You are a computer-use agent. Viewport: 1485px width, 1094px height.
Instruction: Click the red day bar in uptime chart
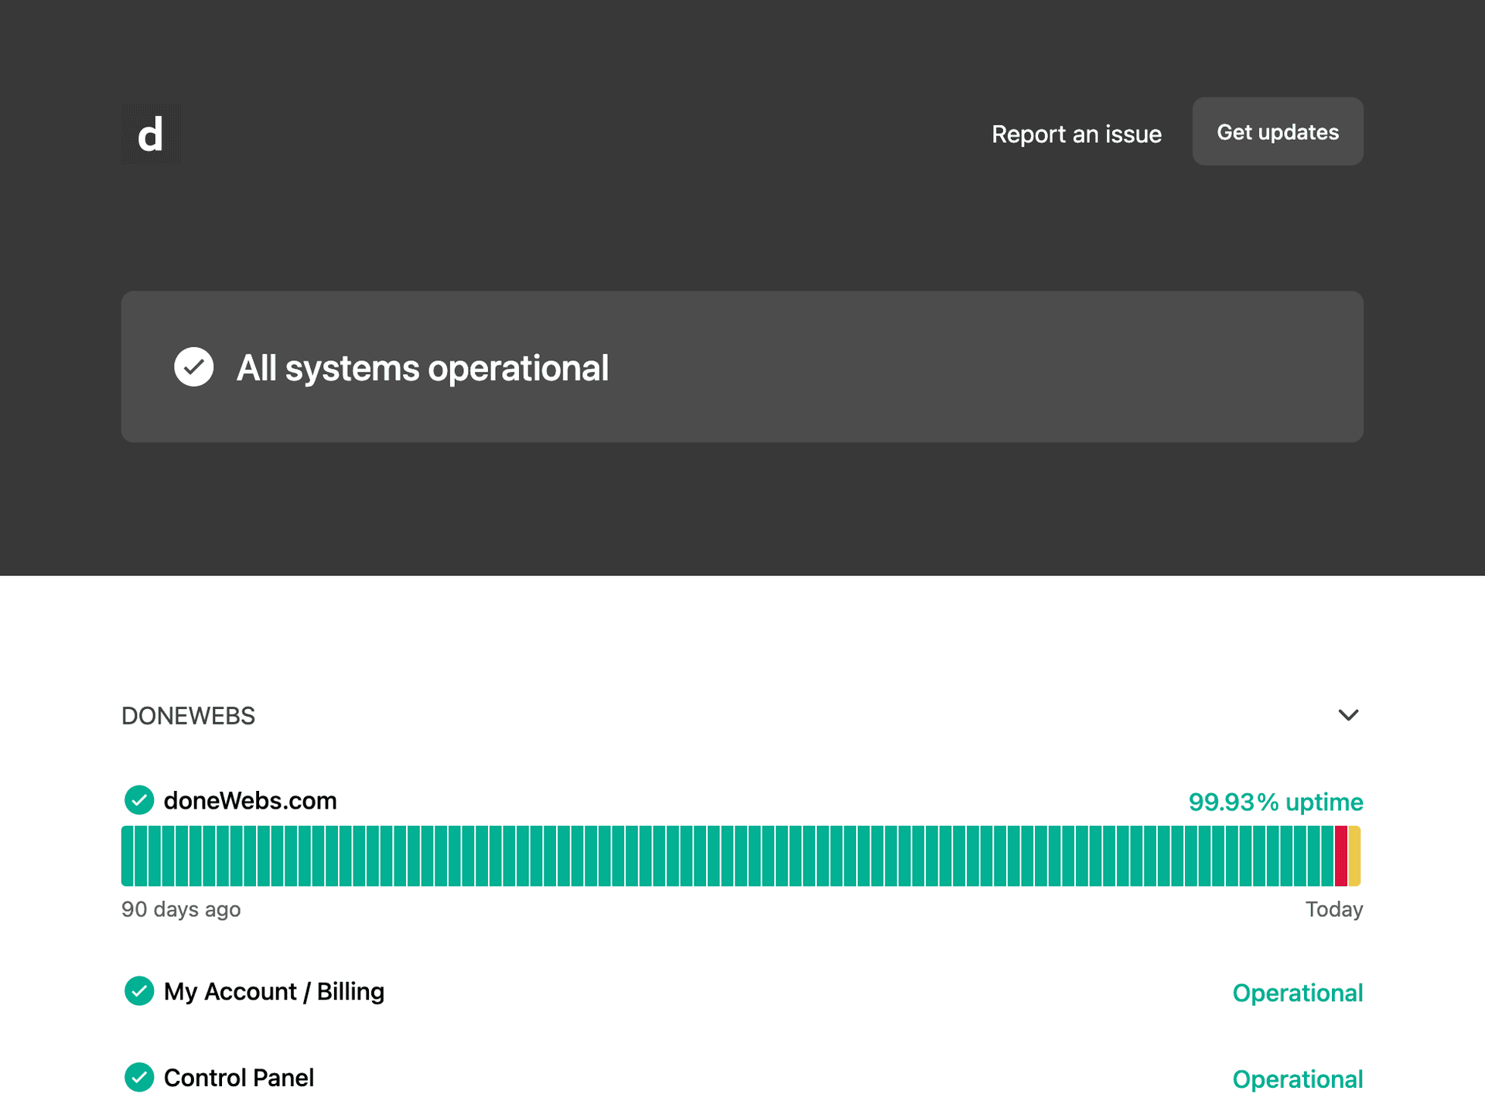point(1340,856)
